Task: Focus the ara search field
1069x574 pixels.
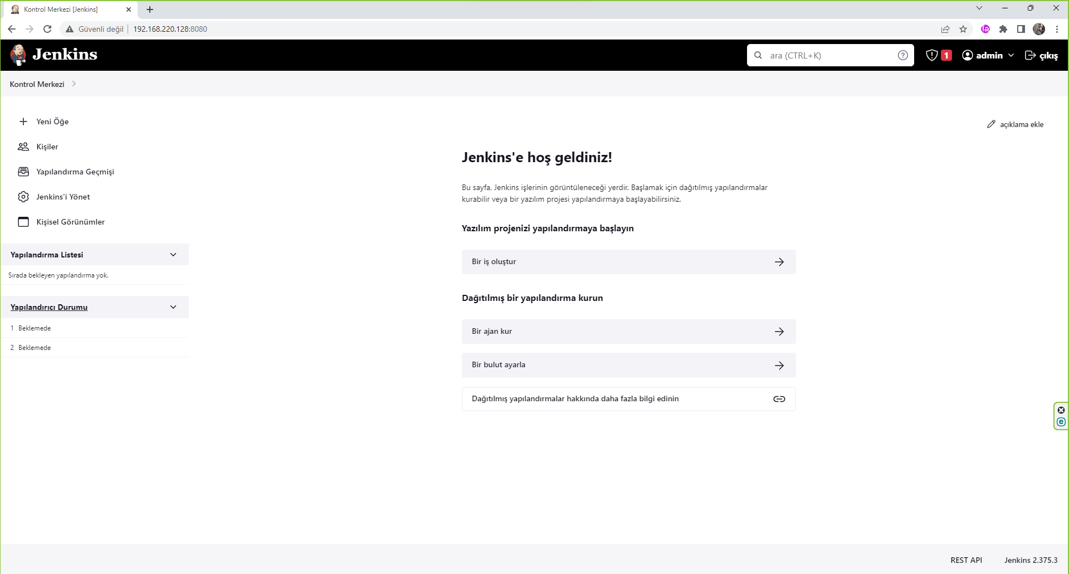Action: click(830, 55)
